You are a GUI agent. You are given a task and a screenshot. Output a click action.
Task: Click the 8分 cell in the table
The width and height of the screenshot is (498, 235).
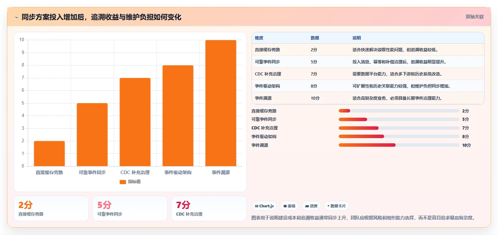(314, 86)
